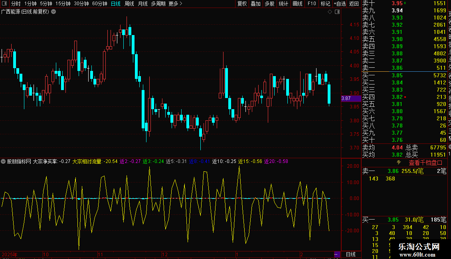The image size is (451, 259).
Task: Click the 总买 11951 figure
Action: pyautogui.click(x=438, y=155)
